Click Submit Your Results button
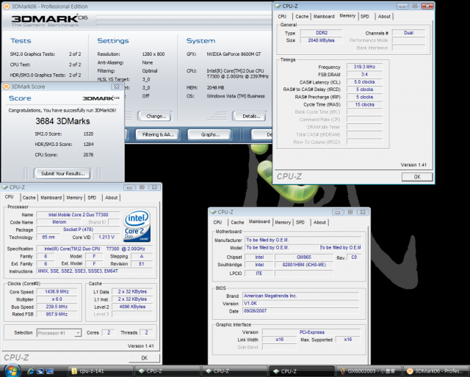Image resolution: width=470 pixels, height=377 pixels. click(62, 173)
